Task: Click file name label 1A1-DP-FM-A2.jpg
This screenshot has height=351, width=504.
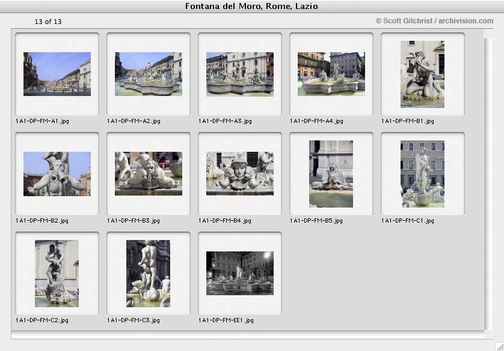Action: point(134,121)
